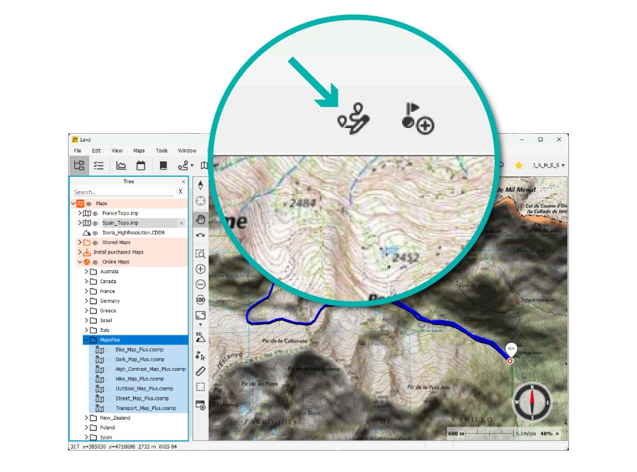Click the magnified track drawing icon
This screenshot has height=472, width=637.
353,119
